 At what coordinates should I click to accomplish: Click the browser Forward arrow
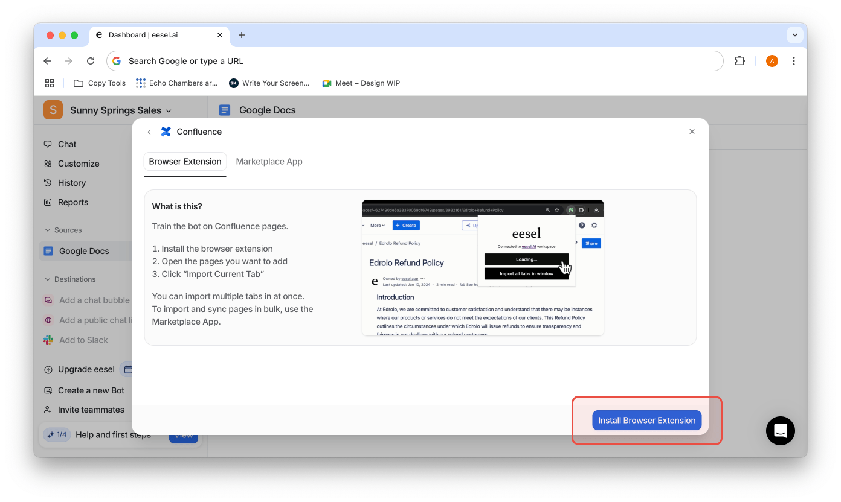[x=69, y=61]
